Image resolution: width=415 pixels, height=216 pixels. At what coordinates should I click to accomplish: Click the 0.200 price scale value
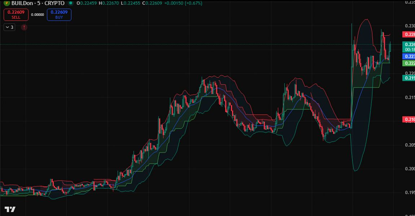[410, 169]
